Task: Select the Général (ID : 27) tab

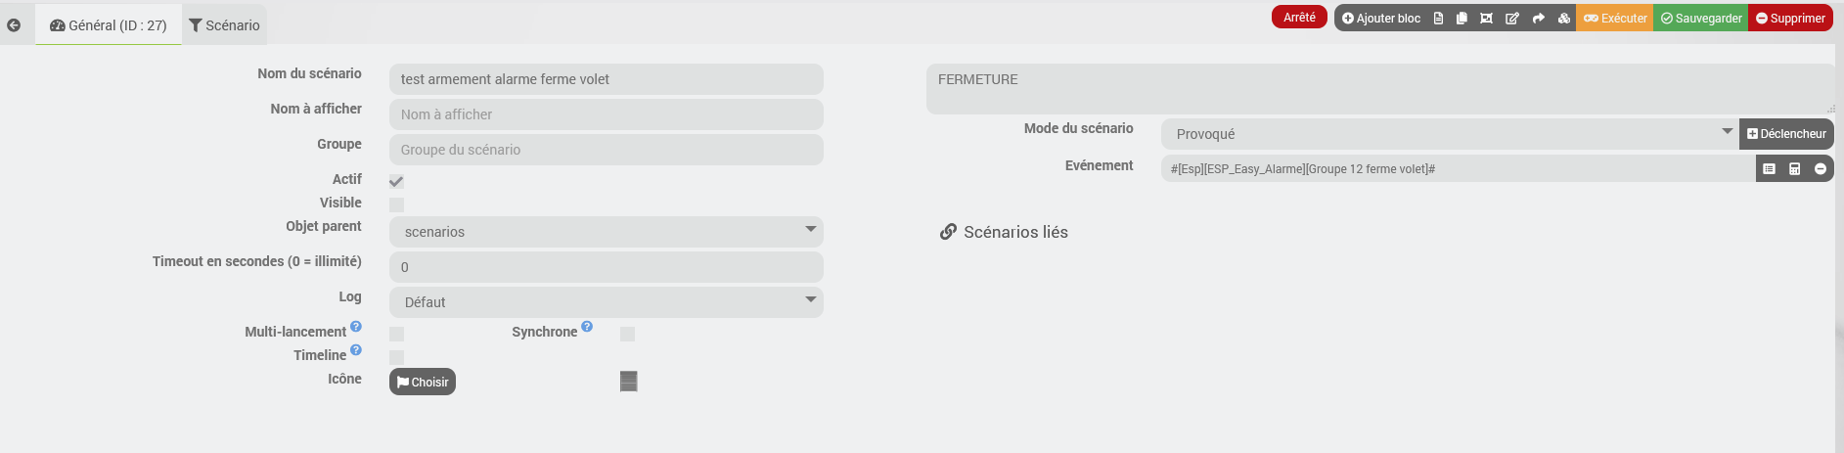Action: click(109, 25)
